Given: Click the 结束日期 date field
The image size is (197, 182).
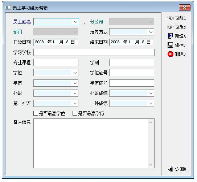Looking at the screenshot, I should point(132,42).
